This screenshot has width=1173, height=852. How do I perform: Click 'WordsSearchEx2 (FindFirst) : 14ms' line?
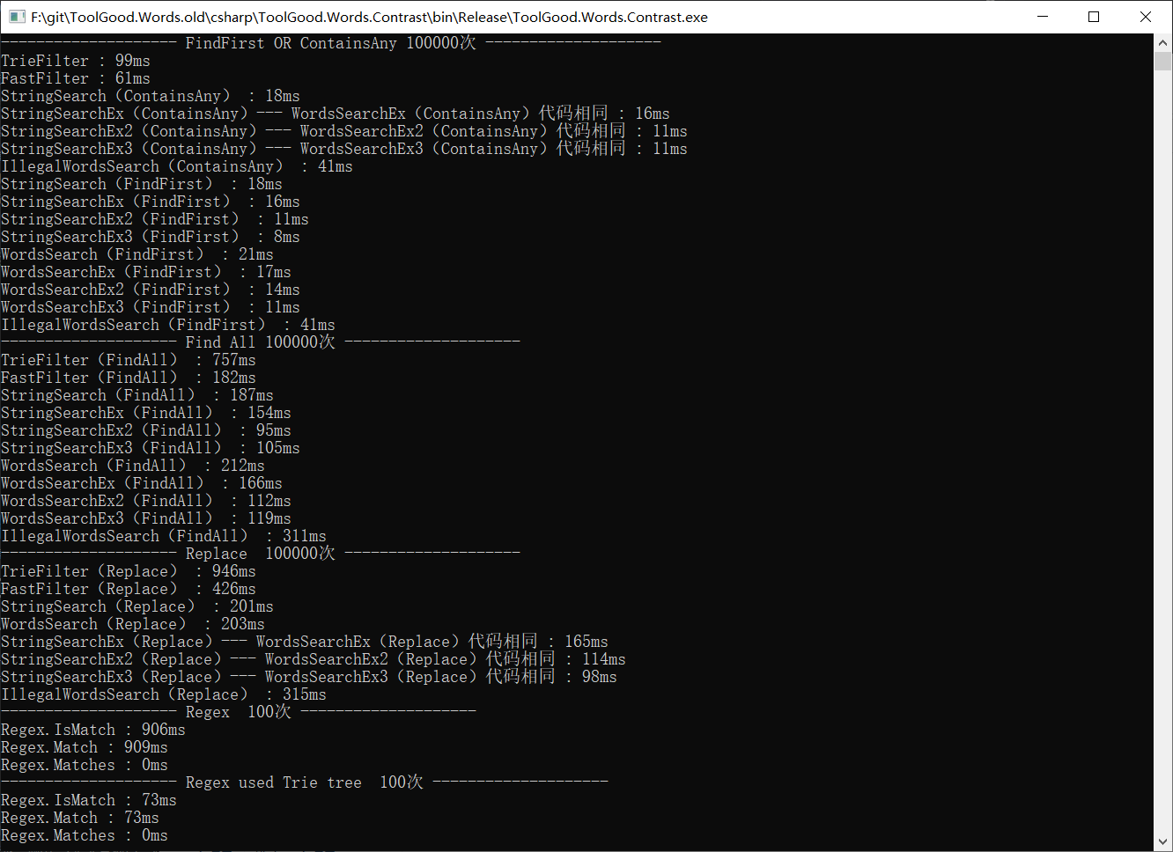pyautogui.click(x=151, y=290)
